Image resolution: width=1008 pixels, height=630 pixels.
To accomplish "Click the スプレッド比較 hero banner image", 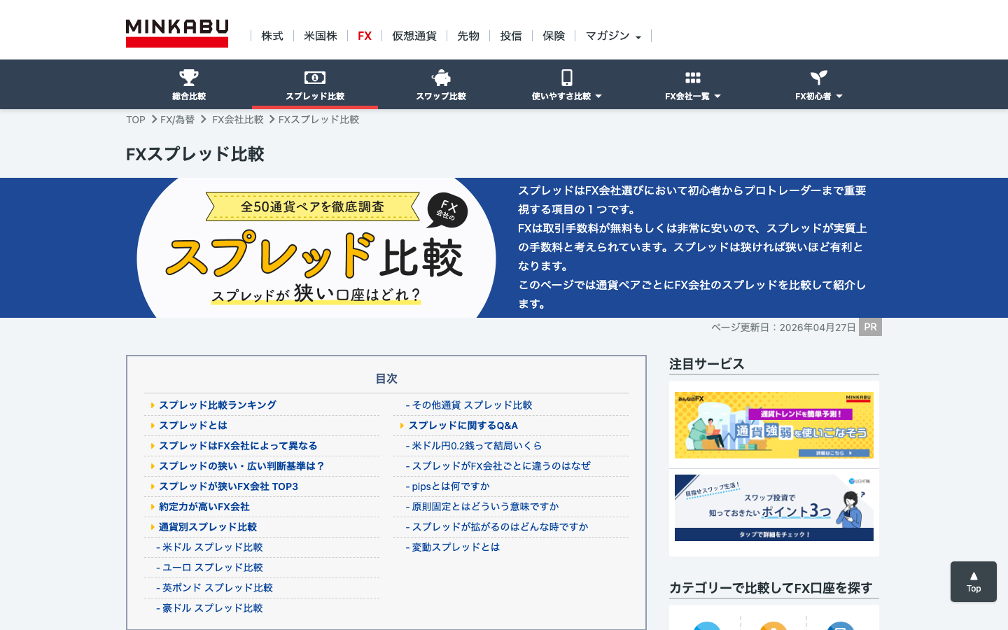I will 316,248.
